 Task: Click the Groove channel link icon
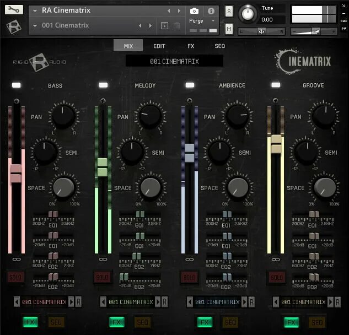[276, 259]
